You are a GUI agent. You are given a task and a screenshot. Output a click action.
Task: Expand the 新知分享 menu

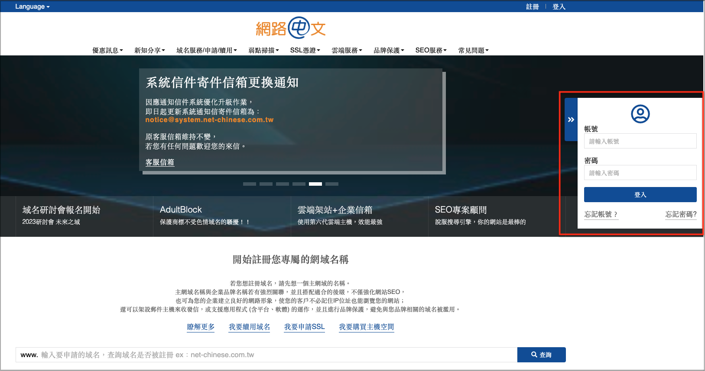coord(149,50)
